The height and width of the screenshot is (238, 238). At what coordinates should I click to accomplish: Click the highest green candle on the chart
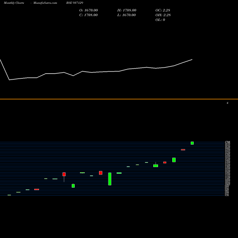point(192,143)
